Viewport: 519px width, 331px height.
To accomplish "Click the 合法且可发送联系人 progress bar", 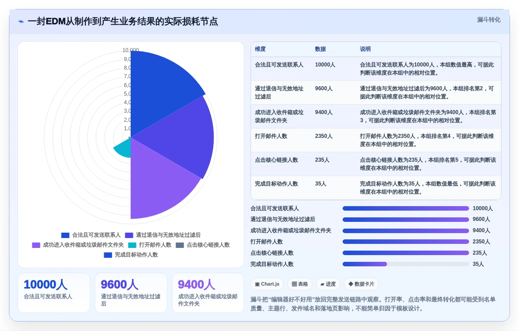I will point(406,208).
